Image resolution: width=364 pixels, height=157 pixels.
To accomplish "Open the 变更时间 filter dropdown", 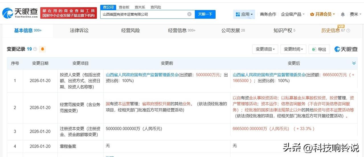I will tap(293, 49).
